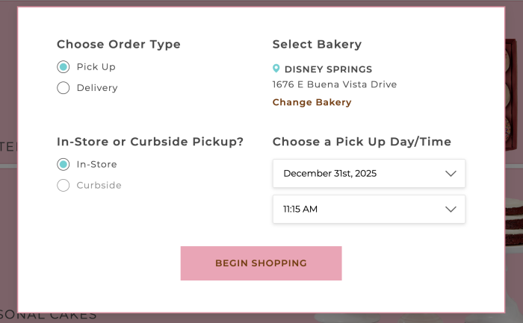Click the location pin icon beside Disney Springs

pos(276,69)
